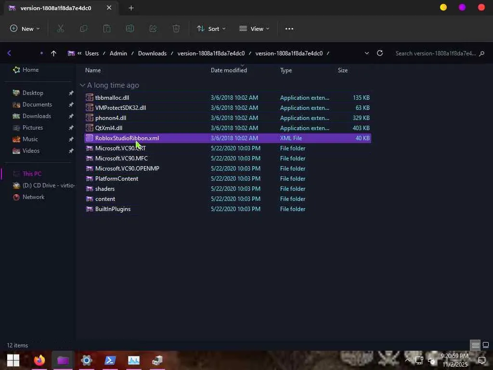This screenshot has width=493, height=370.
Task: Open Network in navigation pane
Action: (28, 197)
